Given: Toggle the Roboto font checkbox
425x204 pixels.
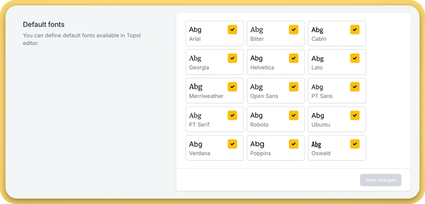Looking at the screenshot, I should (294, 116).
